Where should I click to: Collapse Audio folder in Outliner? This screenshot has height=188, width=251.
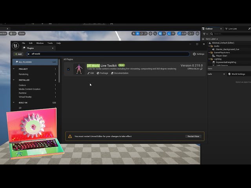(x=209, y=46)
